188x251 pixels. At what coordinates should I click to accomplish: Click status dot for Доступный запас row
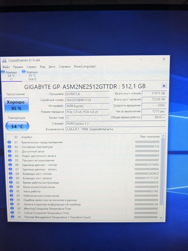pyautogui.click(x=10, y=151)
